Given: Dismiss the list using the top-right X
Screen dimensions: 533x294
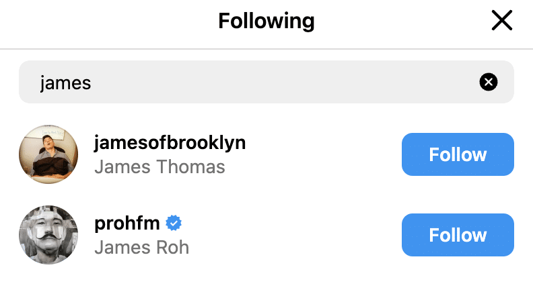Looking at the screenshot, I should (501, 21).
